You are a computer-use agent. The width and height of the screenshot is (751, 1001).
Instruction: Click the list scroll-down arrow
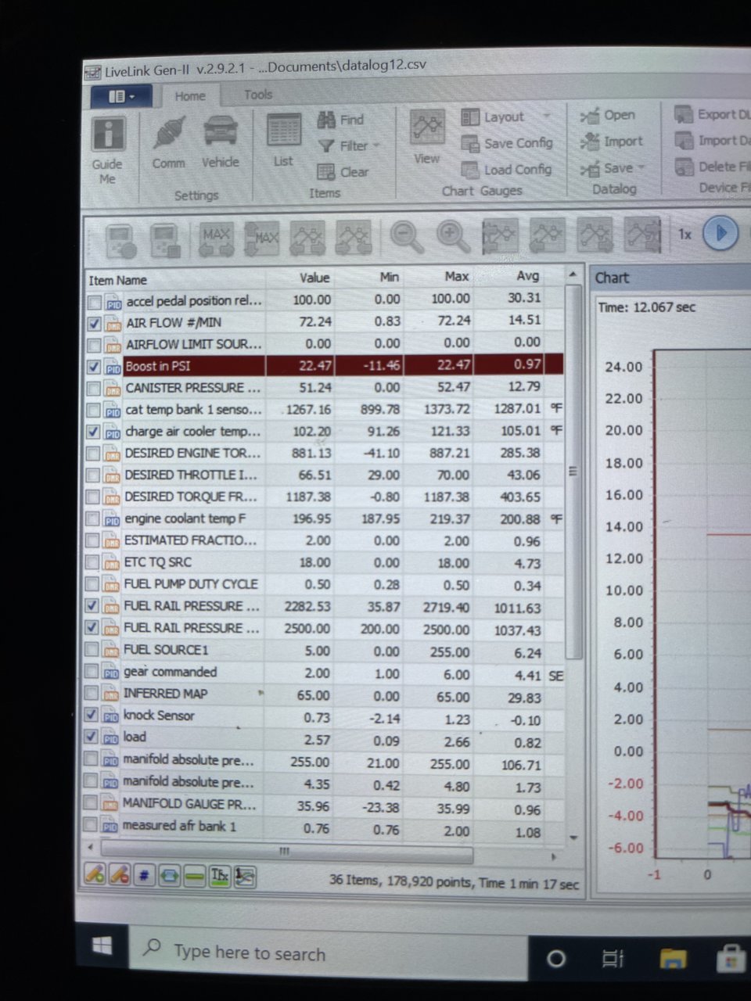pos(573,838)
